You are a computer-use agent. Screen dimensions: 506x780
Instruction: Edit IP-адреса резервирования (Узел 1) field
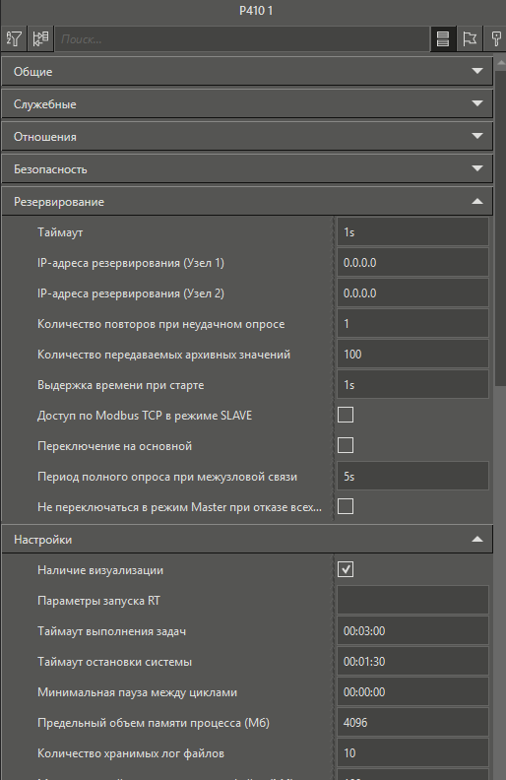click(x=412, y=263)
